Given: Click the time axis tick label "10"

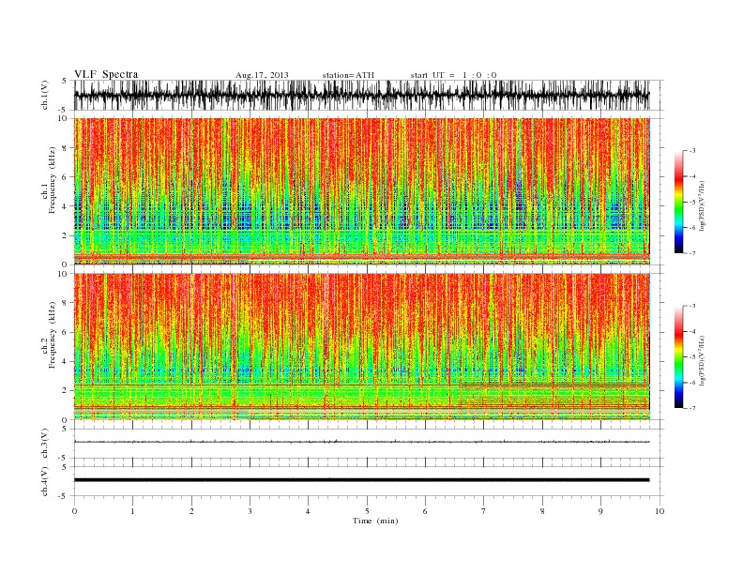Looking at the screenshot, I should pos(660,511).
